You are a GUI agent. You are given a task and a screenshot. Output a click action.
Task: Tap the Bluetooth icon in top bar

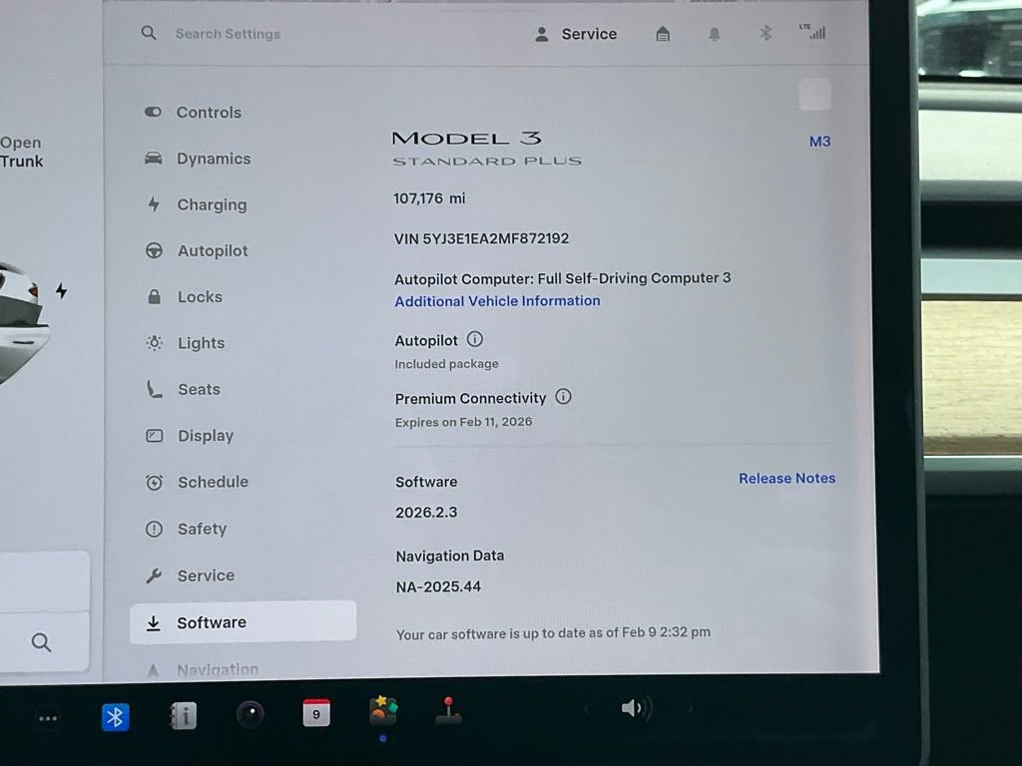point(766,33)
